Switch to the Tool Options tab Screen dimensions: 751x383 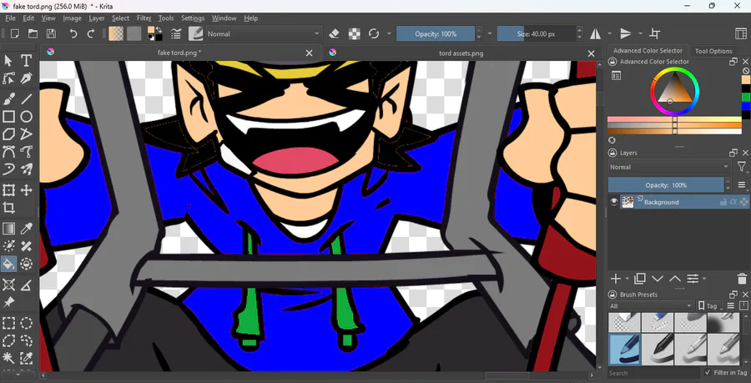(x=713, y=51)
